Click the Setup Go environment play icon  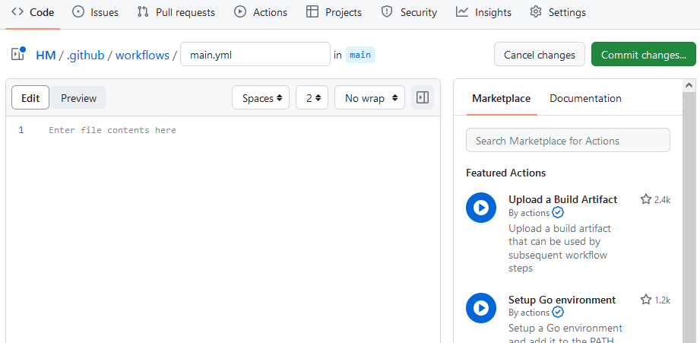(x=480, y=308)
